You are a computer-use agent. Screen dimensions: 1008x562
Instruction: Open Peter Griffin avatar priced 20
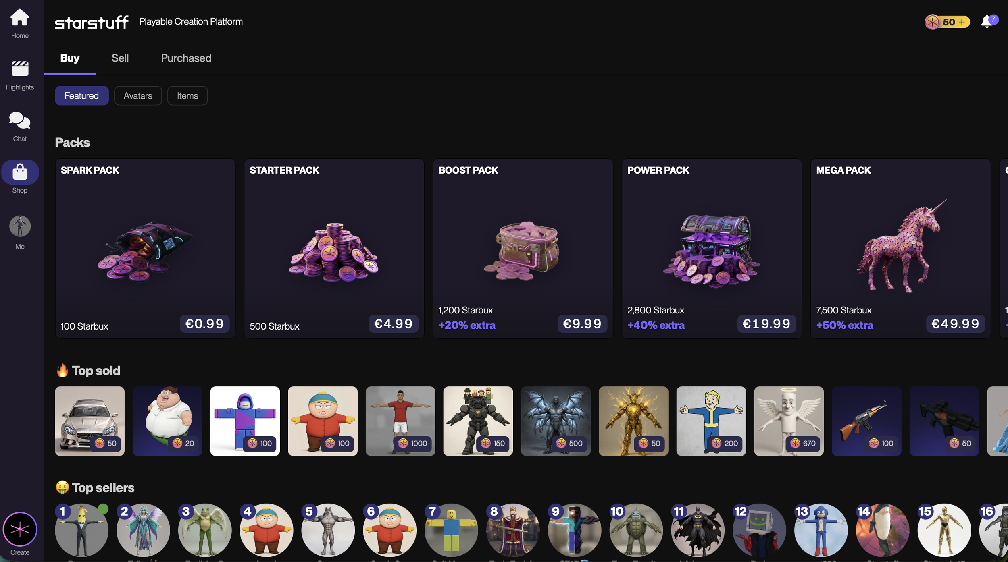pyautogui.click(x=167, y=421)
